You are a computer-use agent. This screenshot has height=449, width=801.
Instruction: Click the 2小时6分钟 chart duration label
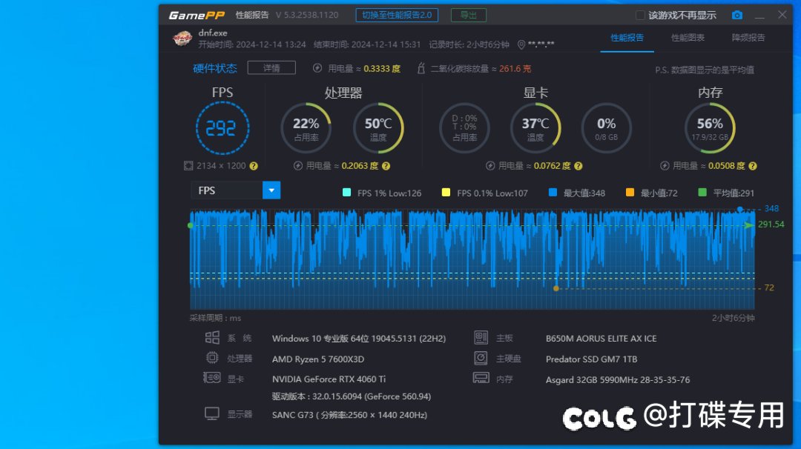pos(733,318)
